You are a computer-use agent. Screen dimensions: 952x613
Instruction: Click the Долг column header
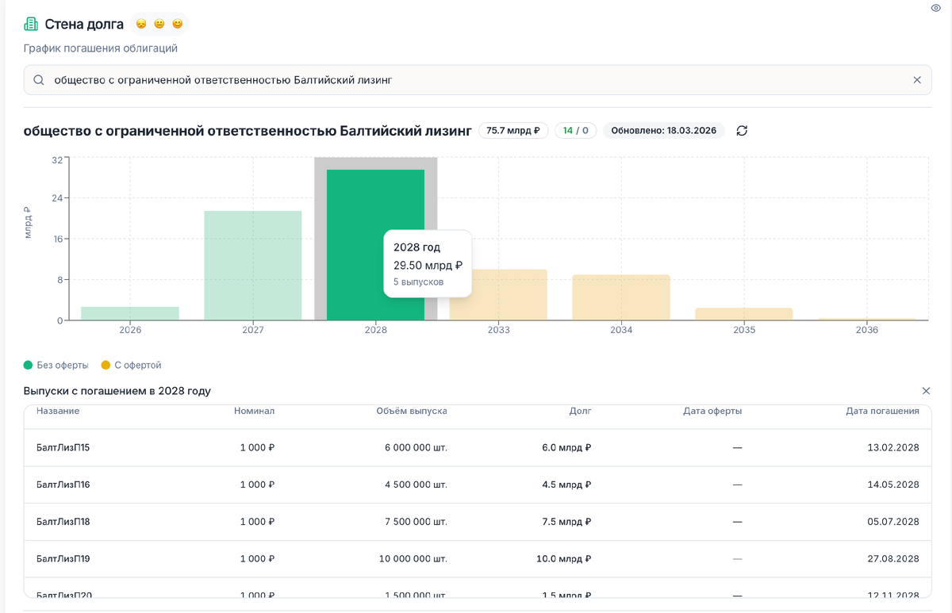point(581,411)
